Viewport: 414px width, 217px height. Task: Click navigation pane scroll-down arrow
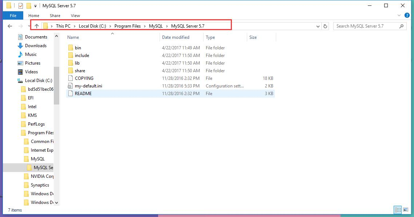point(56,203)
